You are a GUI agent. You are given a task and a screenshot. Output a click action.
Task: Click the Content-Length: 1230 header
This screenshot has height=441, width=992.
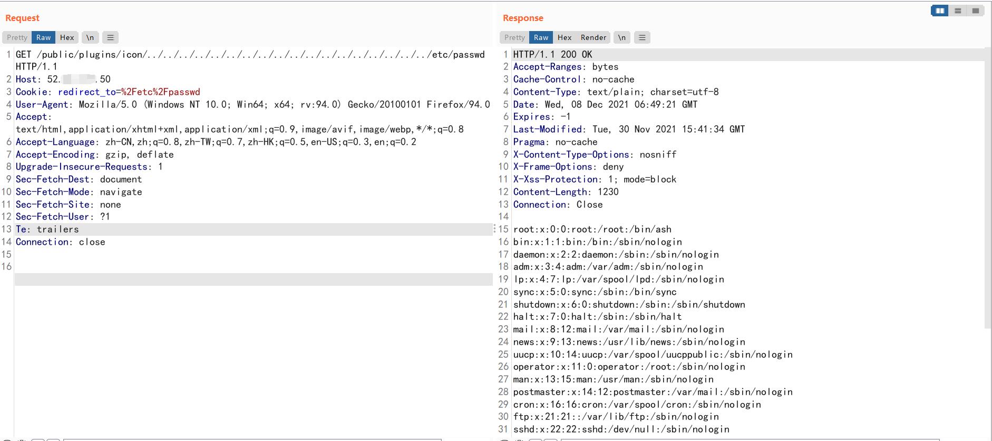point(566,192)
